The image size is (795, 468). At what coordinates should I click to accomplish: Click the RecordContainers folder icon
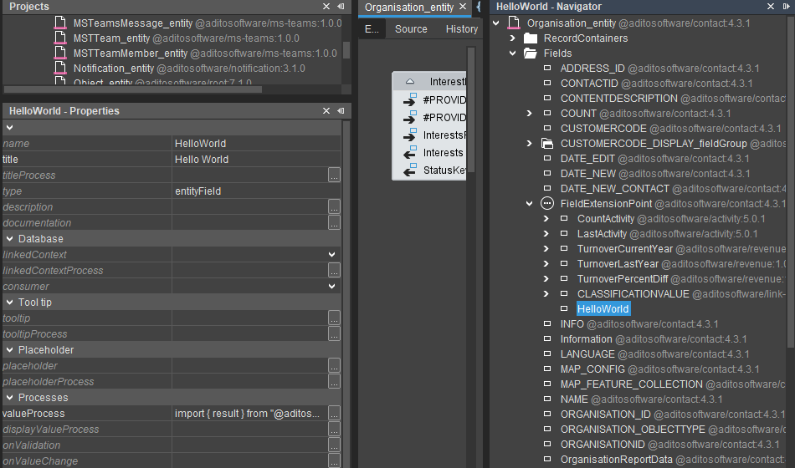pyautogui.click(x=530, y=38)
